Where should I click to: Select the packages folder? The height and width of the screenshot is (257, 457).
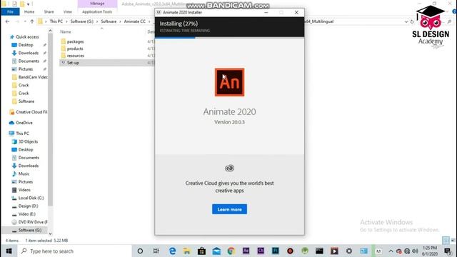click(x=75, y=41)
